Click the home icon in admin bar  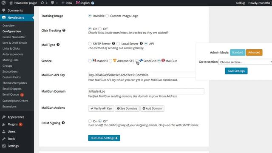click(11, 3)
